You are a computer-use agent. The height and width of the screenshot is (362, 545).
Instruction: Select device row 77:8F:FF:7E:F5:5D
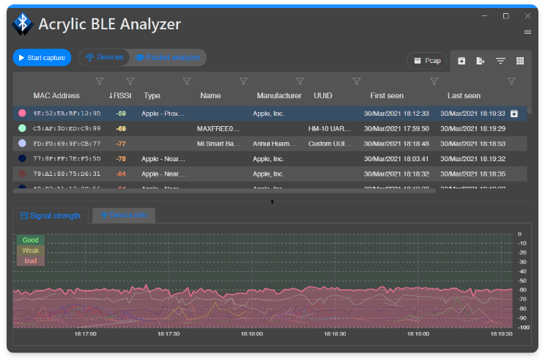pos(270,158)
